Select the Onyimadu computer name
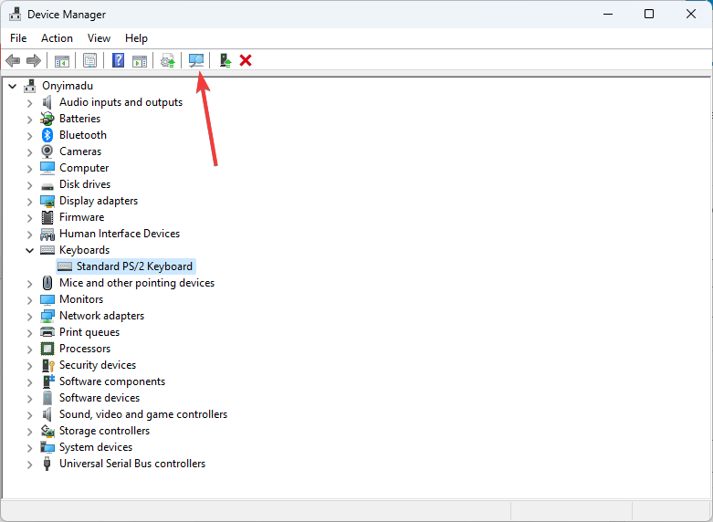713x522 pixels. [68, 86]
